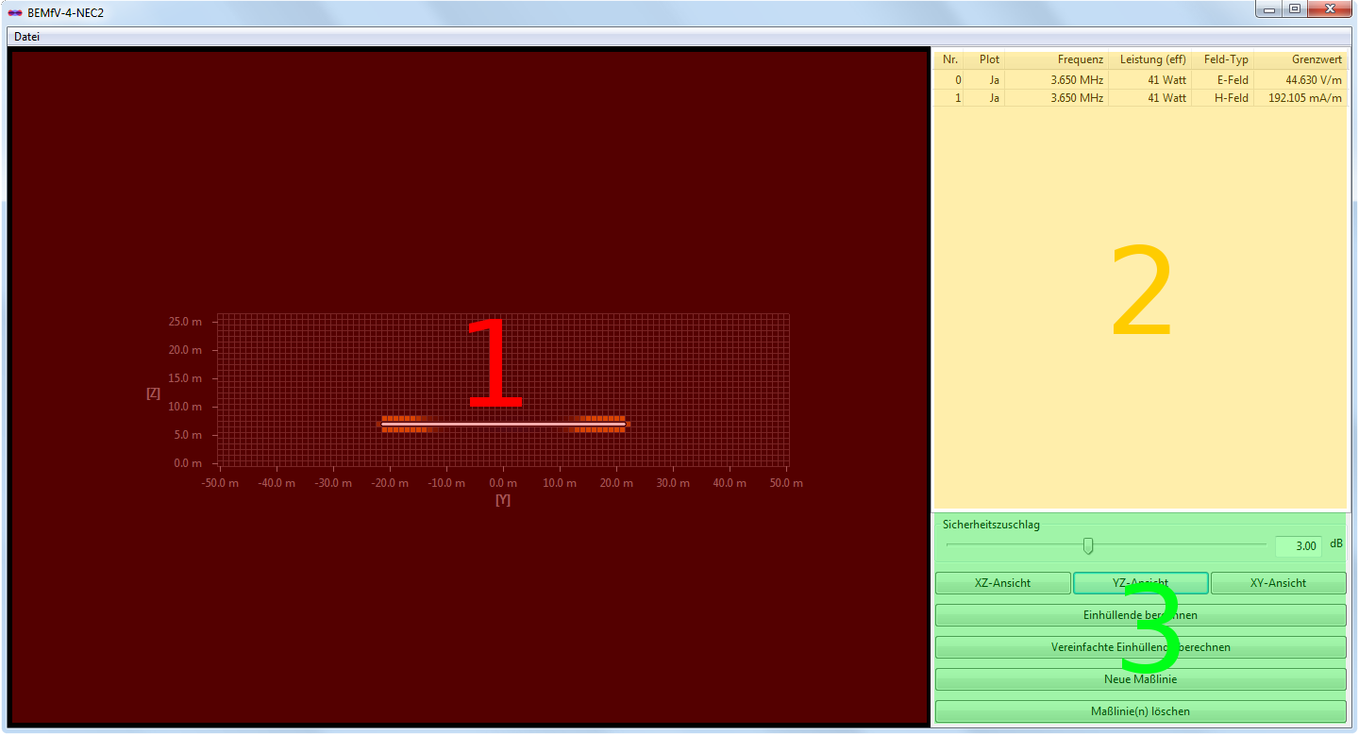Click the Feld-Typ column header
Viewport: 1359px width, 735px height.
[x=1223, y=59]
